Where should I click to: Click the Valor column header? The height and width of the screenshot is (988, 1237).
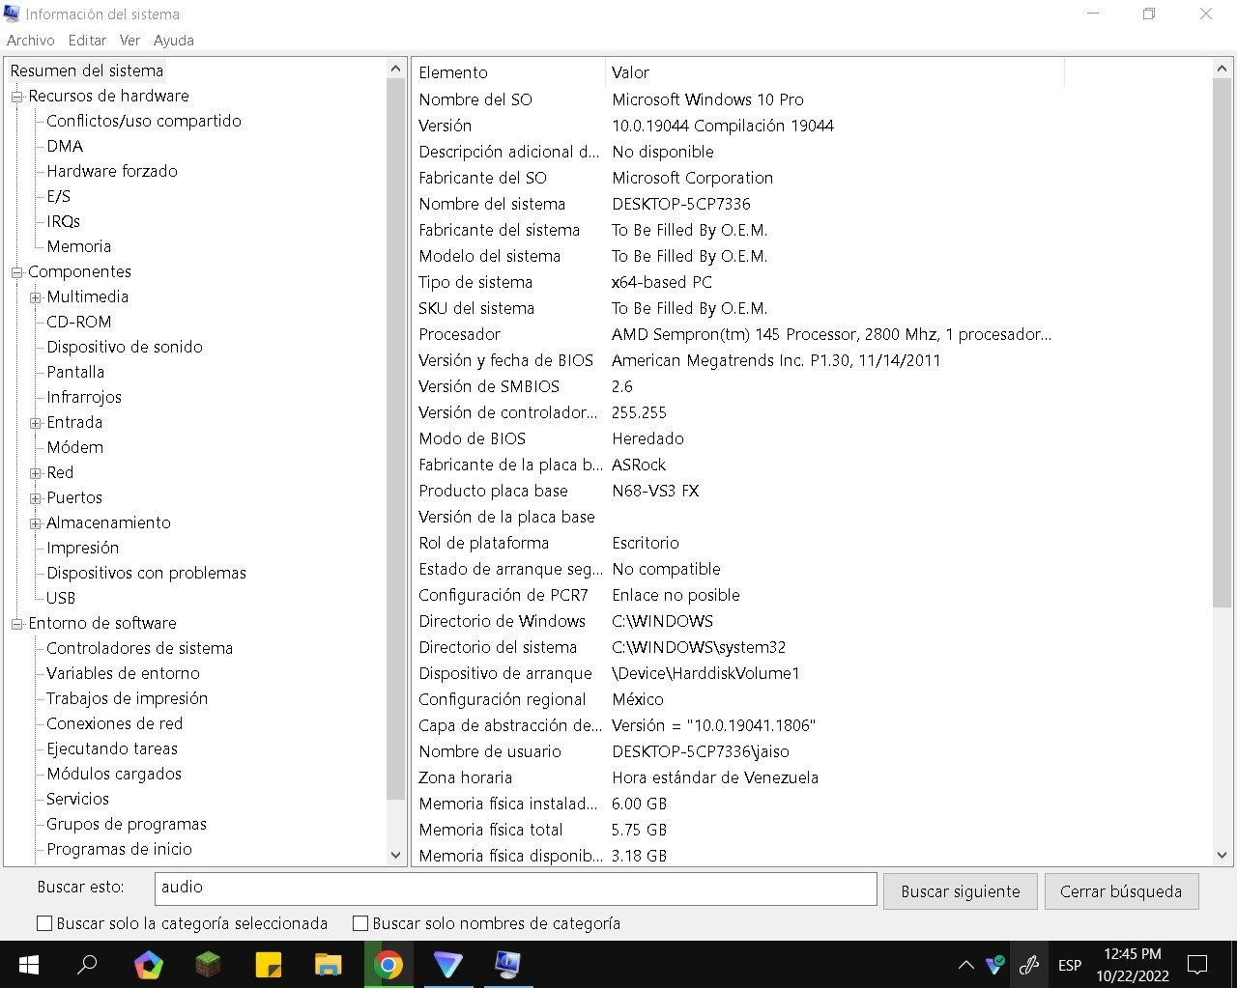[835, 72]
